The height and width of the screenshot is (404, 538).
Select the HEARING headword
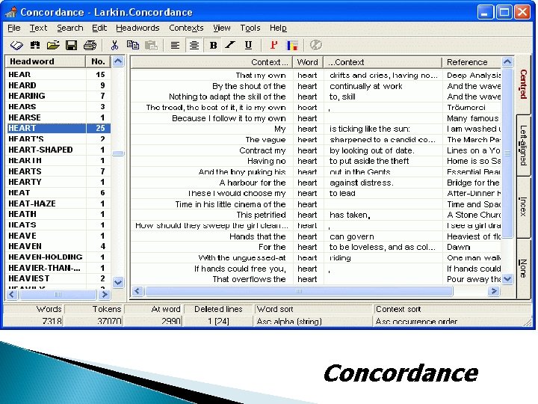58,96
